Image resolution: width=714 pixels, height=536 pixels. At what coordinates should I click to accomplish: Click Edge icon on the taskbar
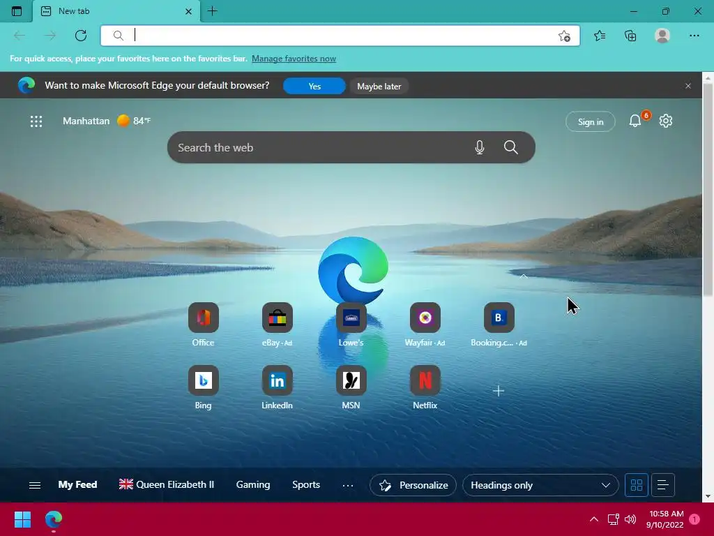(x=53, y=519)
